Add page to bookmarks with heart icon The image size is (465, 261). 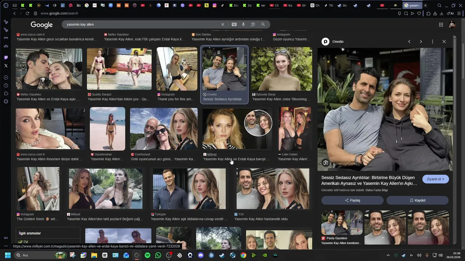pos(419,13)
